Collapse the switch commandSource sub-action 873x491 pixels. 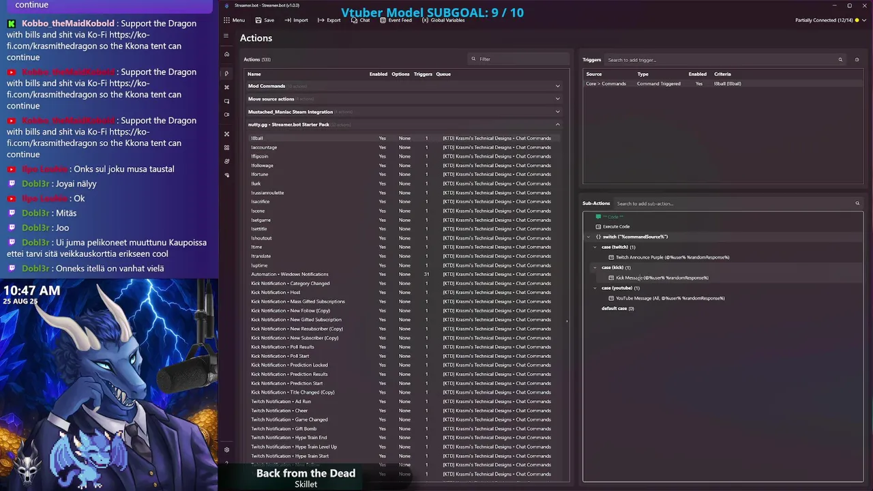pyautogui.click(x=589, y=237)
